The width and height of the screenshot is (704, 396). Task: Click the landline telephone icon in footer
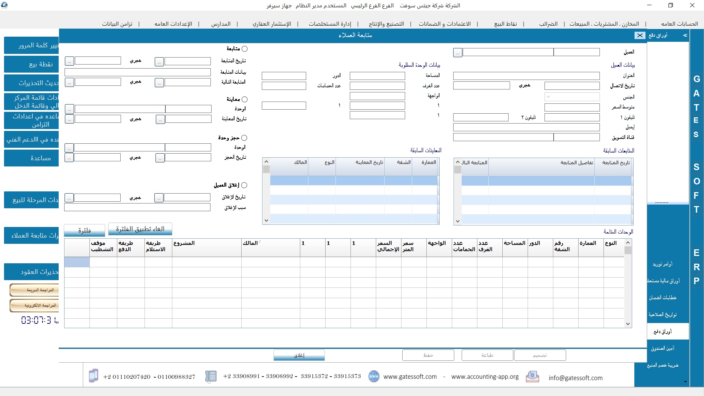[210, 376]
